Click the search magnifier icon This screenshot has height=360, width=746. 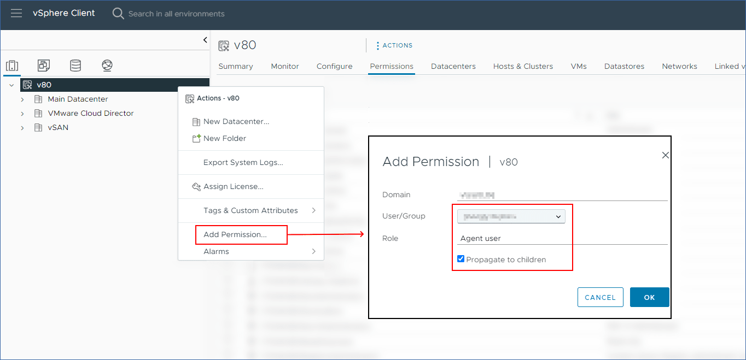(118, 14)
